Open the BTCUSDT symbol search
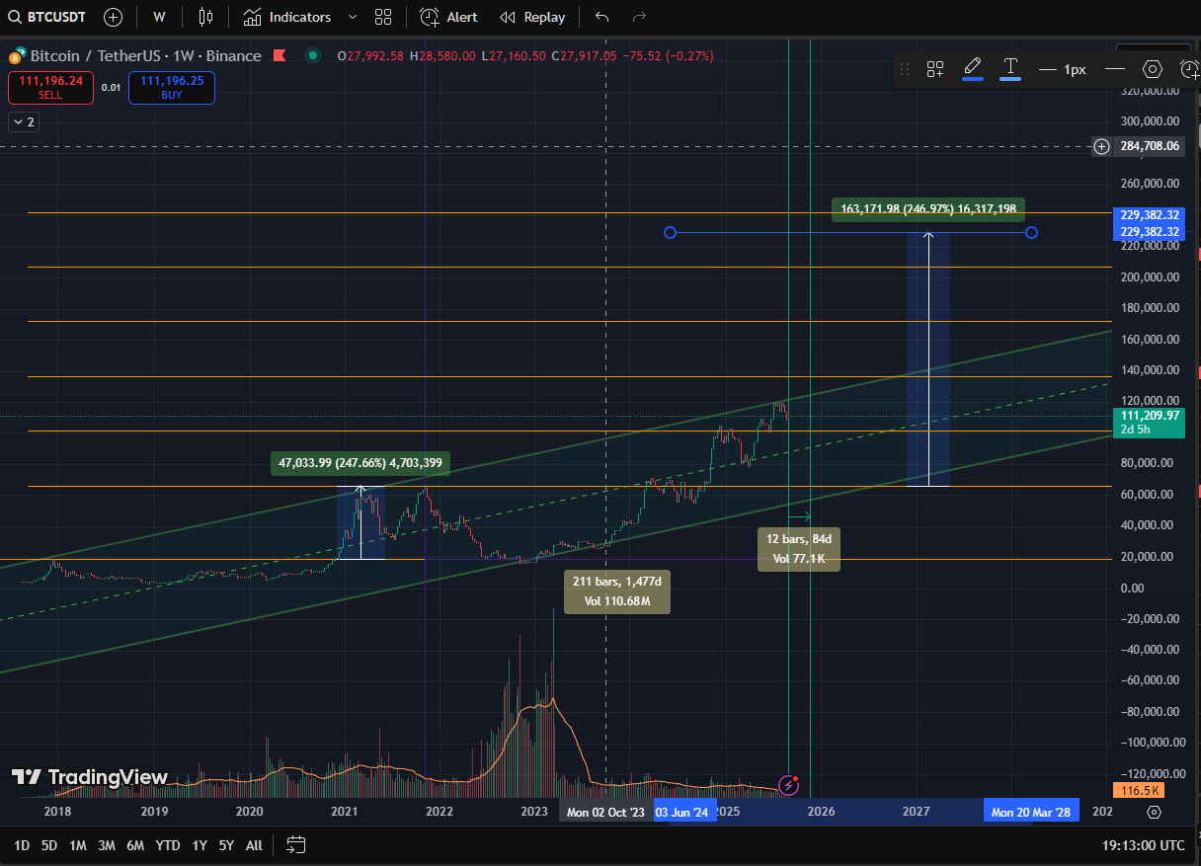This screenshot has height=866, width=1201. 49,17
